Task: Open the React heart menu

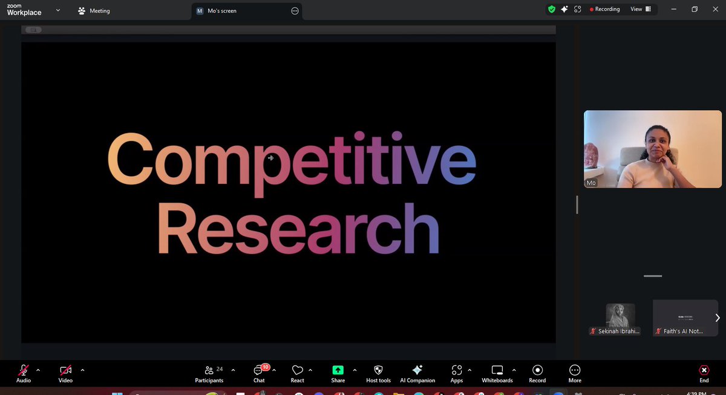Action: coord(297,373)
